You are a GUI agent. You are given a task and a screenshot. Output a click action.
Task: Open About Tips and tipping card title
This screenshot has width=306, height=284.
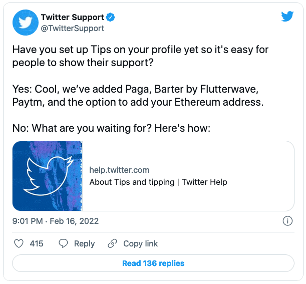coord(158,182)
